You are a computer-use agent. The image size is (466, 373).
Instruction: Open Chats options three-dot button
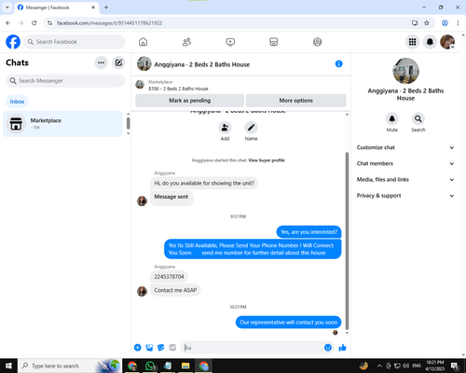[x=101, y=62]
